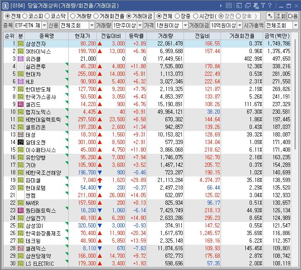Screen dimensions: 301x270
Task: Click 402.99% turnover in 유라클 row
Action: click(253, 59)
